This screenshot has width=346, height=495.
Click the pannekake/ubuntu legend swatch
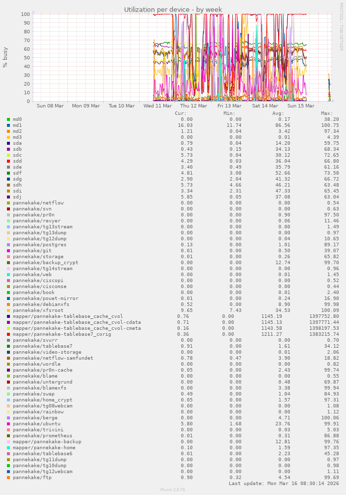point(8,424)
